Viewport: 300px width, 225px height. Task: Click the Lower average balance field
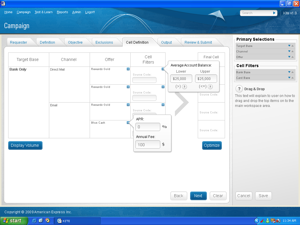point(181,79)
